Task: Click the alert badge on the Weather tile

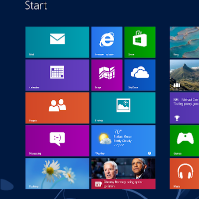Action: tap(150, 153)
